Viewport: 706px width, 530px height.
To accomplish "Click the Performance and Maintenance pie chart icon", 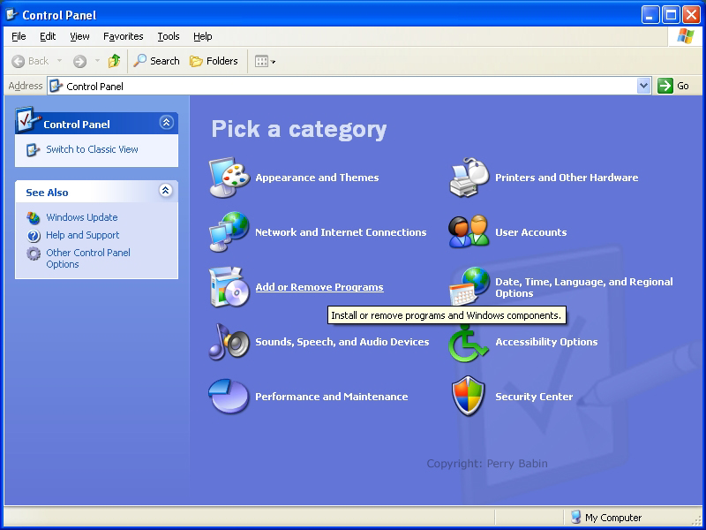I will tap(229, 396).
